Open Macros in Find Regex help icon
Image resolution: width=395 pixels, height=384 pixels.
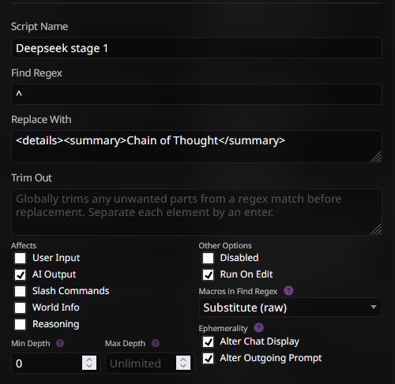point(288,291)
